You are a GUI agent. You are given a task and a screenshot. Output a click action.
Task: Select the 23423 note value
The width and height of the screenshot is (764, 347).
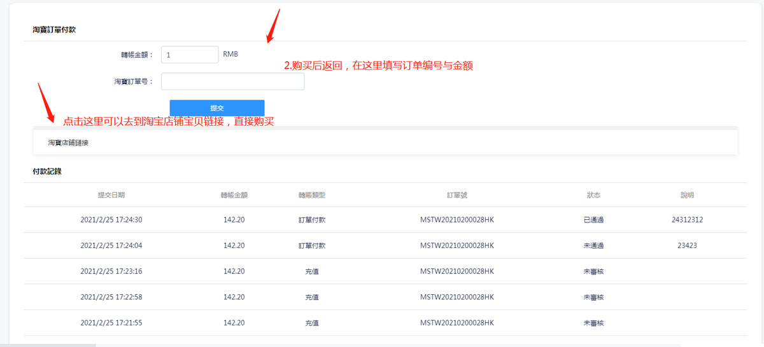pyautogui.click(x=687, y=245)
